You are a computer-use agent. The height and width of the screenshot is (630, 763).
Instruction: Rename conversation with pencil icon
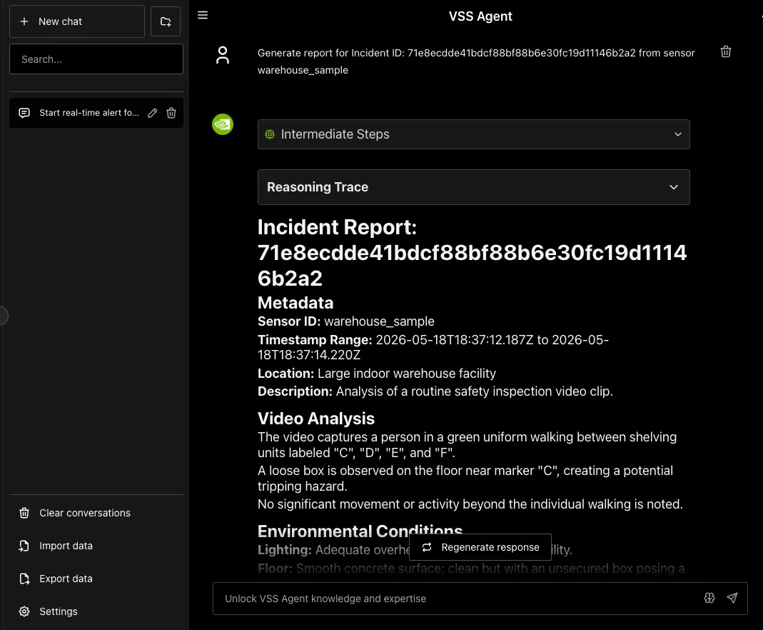tap(152, 113)
